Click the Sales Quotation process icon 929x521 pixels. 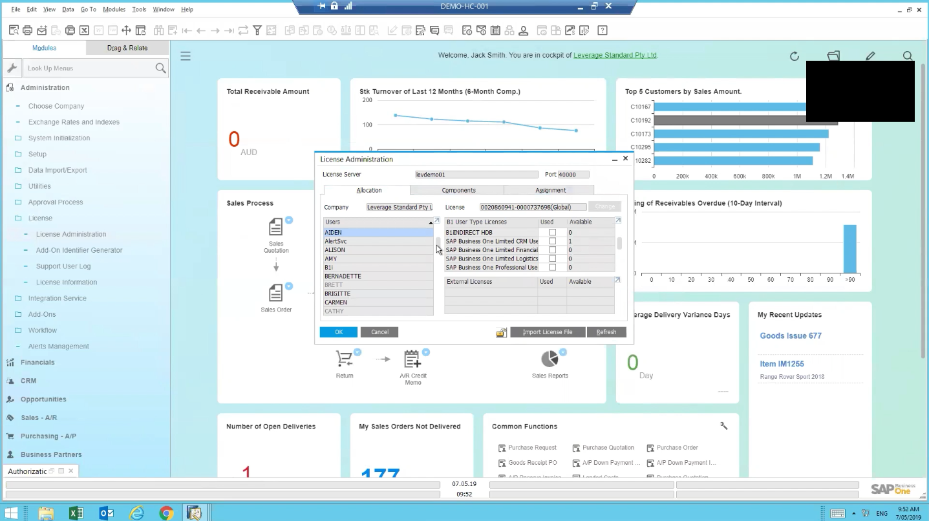pyautogui.click(x=276, y=227)
